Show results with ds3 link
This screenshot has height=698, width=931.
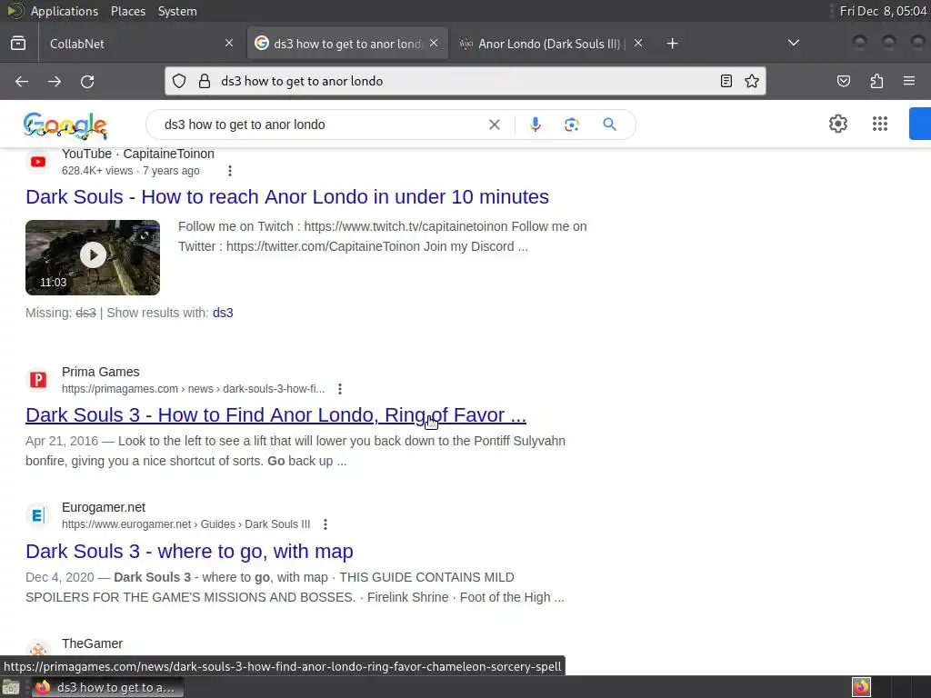tap(223, 313)
